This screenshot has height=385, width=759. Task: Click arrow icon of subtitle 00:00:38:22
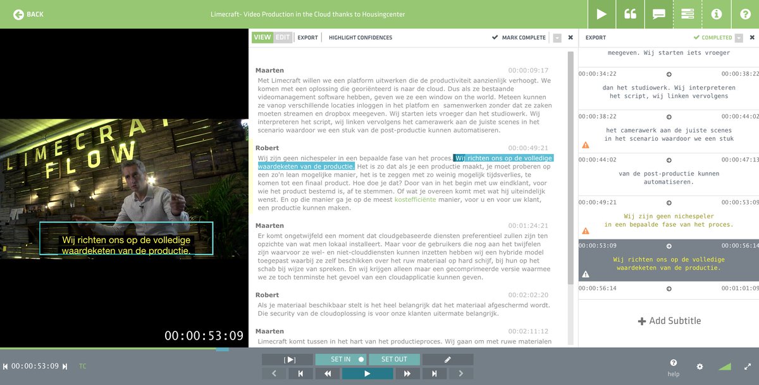669,117
